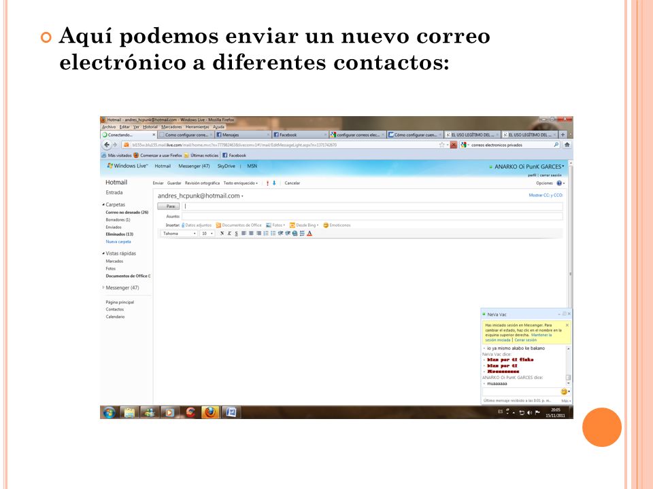Image resolution: width=653 pixels, height=489 pixels.
Task: Open the Windows Start button
Action: 109,412
